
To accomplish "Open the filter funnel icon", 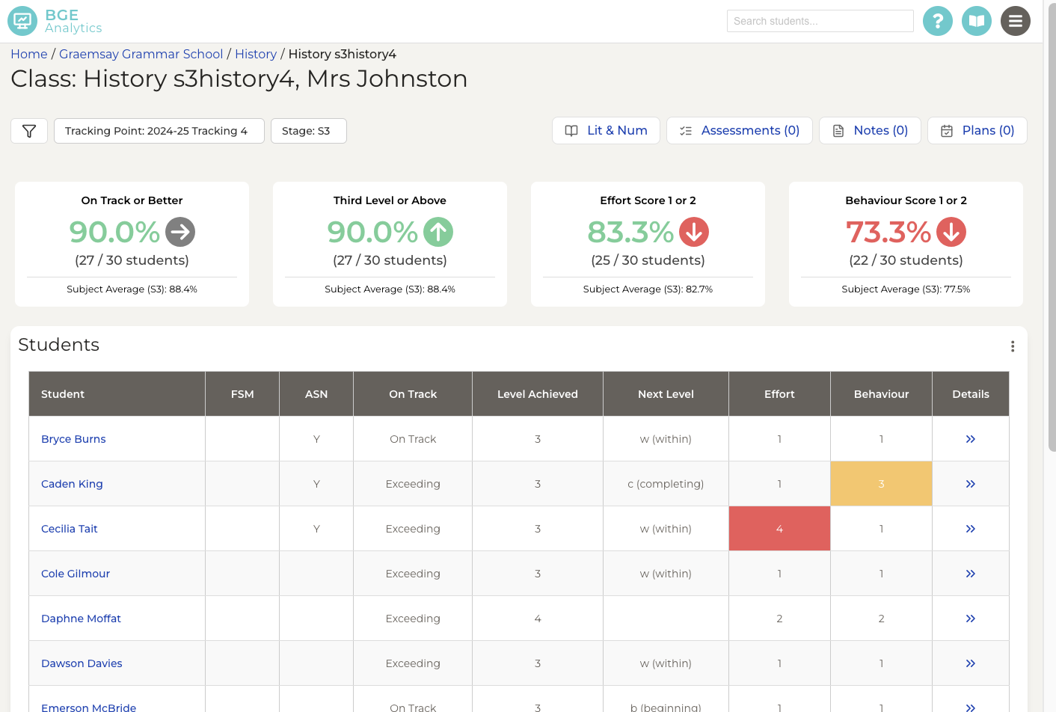I will click(28, 130).
